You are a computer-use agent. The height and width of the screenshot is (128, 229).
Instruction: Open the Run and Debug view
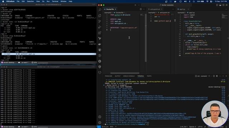(100, 27)
